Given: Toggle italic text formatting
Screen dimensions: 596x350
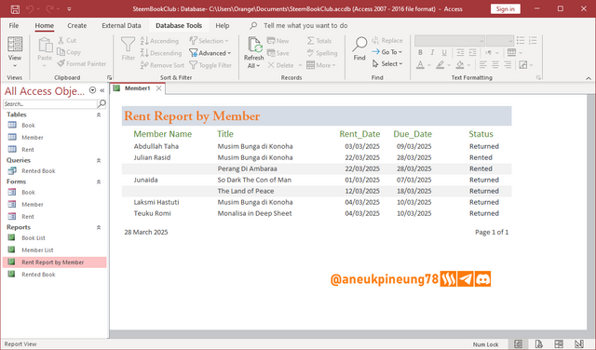Looking at the screenshot, I should click(432, 52).
